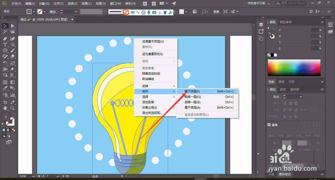Select the Pen tool
335x180 pixels.
coord(5,39)
